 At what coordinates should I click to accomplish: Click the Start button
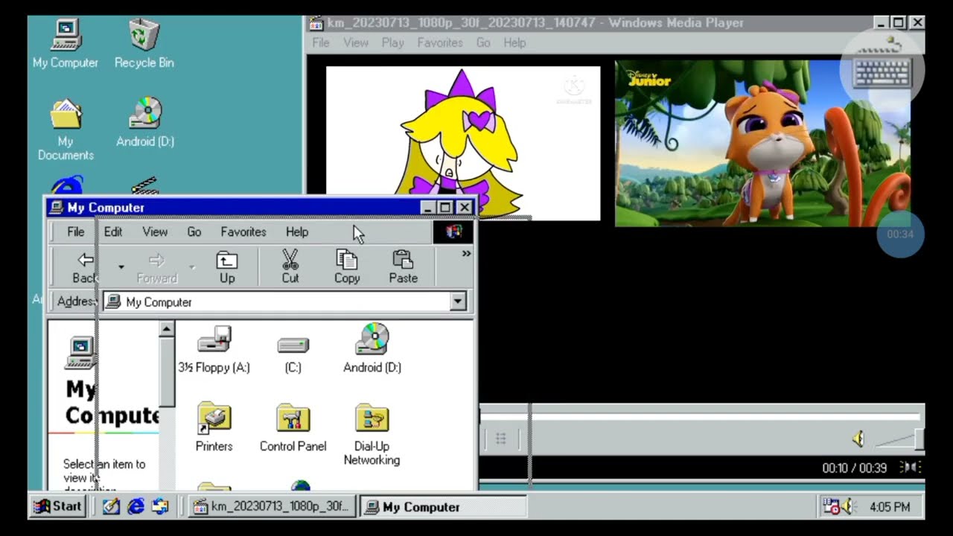pyautogui.click(x=58, y=506)
